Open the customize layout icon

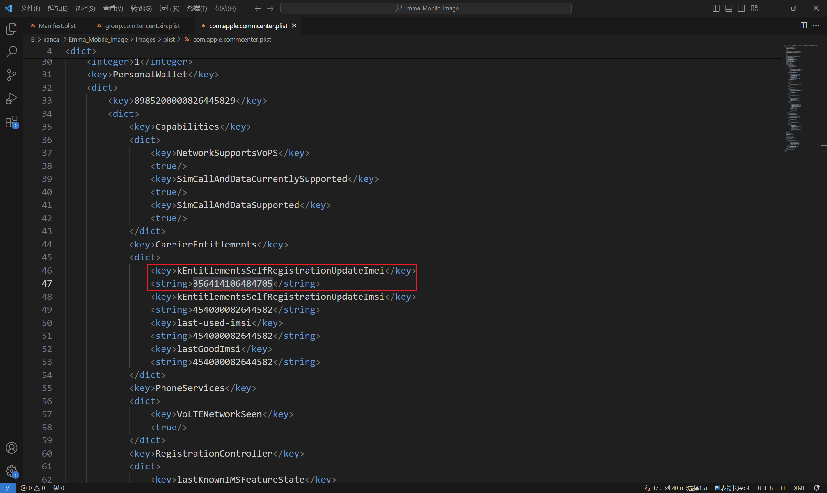click(754, 8)
